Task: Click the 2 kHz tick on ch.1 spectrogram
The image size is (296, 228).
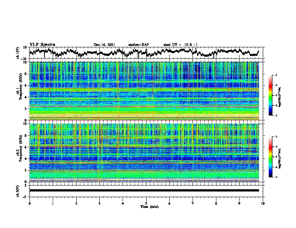Action: point(26,109)
